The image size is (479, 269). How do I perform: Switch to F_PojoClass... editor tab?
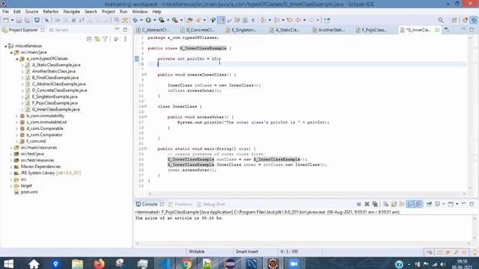tap(372, 30)
